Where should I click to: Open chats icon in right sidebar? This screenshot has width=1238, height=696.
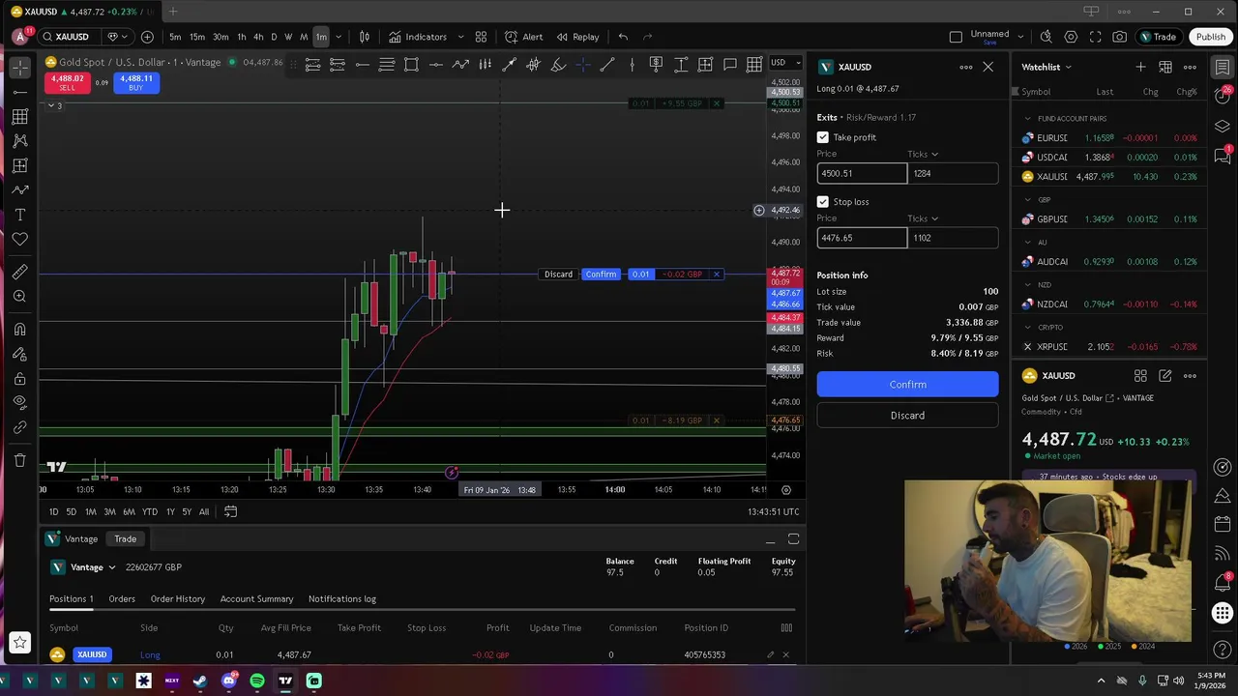[x=1223, y=155]
